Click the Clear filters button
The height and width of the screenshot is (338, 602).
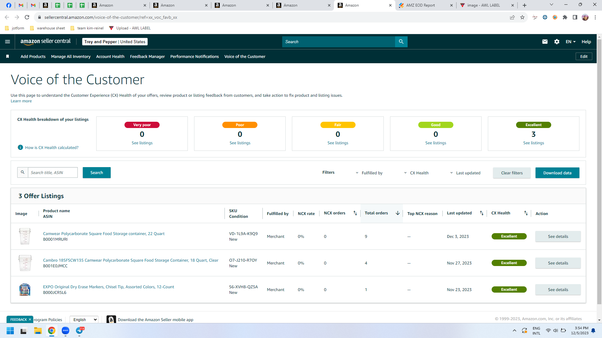(x=512, y=173)
